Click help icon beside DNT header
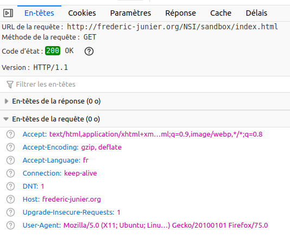Viewport: 290px width, 238px height. [10, 186]
